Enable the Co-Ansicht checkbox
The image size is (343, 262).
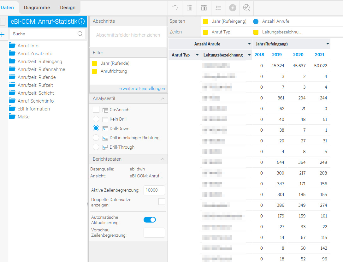click(x=96, y=110)
